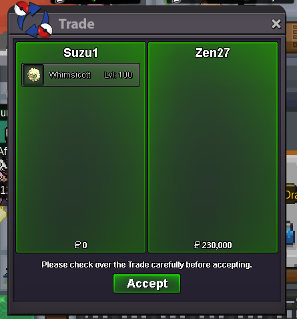Click the Whimsicott sprite icon
This screenshot has width=297, height=319.
(33, 75)
